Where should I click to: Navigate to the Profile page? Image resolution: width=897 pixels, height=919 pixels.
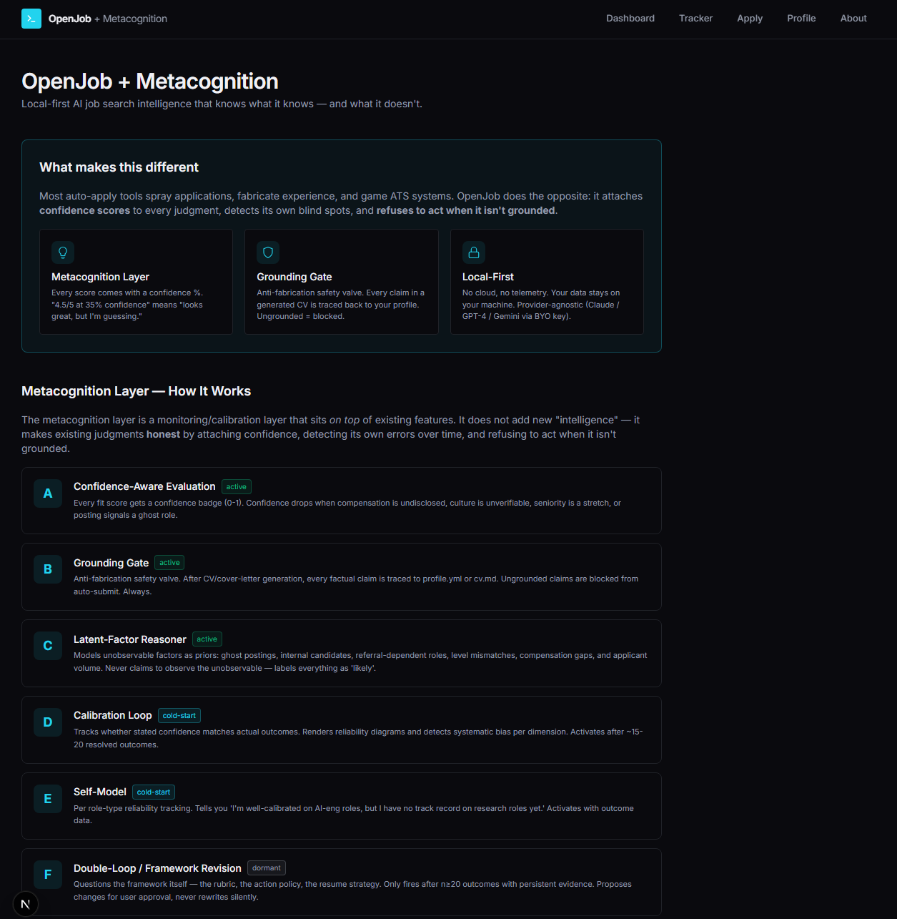click(801, 19)
